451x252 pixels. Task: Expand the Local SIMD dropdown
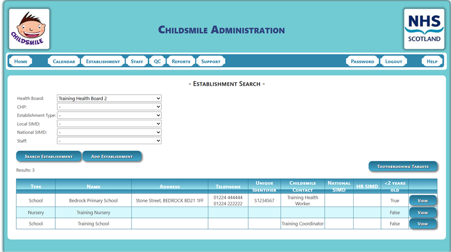(x=109, y=124)
